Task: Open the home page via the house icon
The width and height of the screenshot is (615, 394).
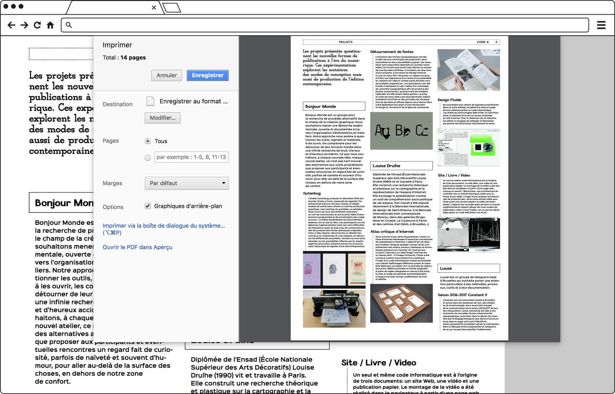Action: tap(50, 25)
